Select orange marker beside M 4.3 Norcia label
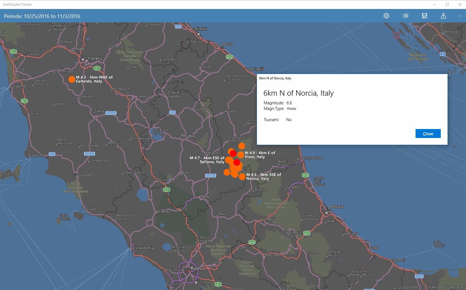 242,177
